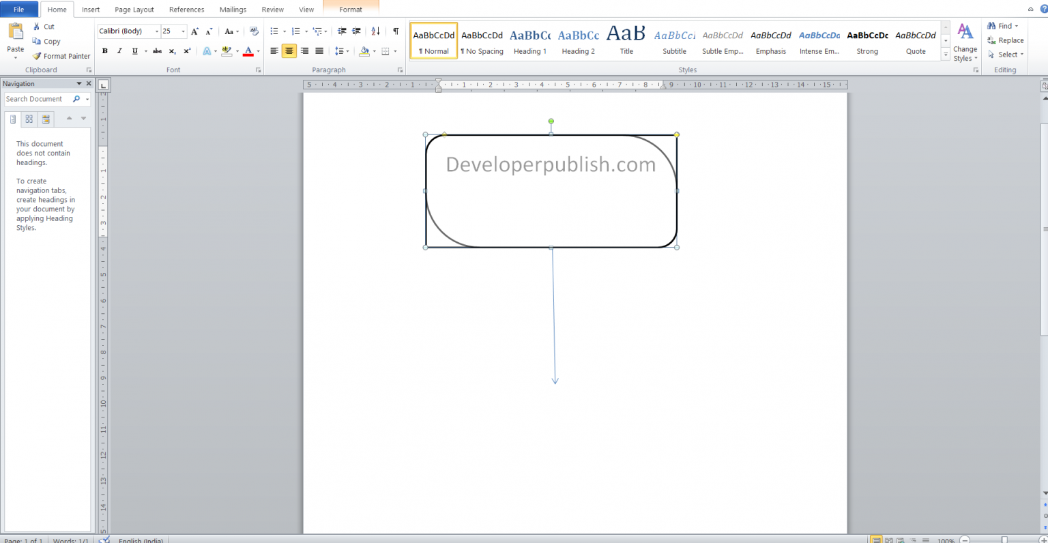Open Replace from the Editing group
The width and height of the screenshot is (1048, 543).
1005,40
